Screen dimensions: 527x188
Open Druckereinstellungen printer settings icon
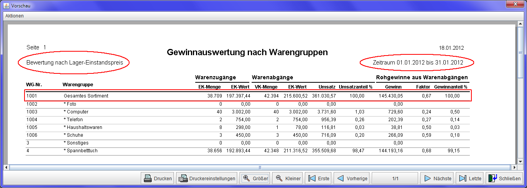pos(183,179)
